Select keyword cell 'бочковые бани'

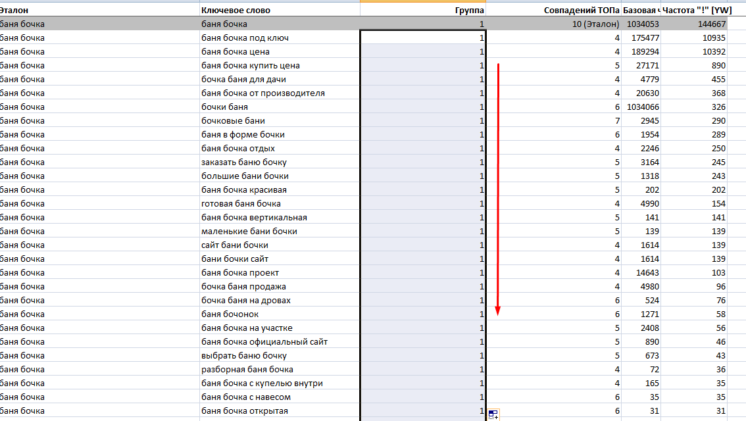(280, 120)
